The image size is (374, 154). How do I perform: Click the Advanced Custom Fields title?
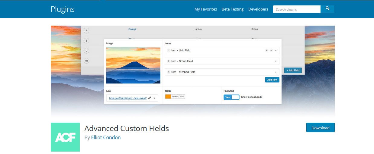click(x=127, y=128)
